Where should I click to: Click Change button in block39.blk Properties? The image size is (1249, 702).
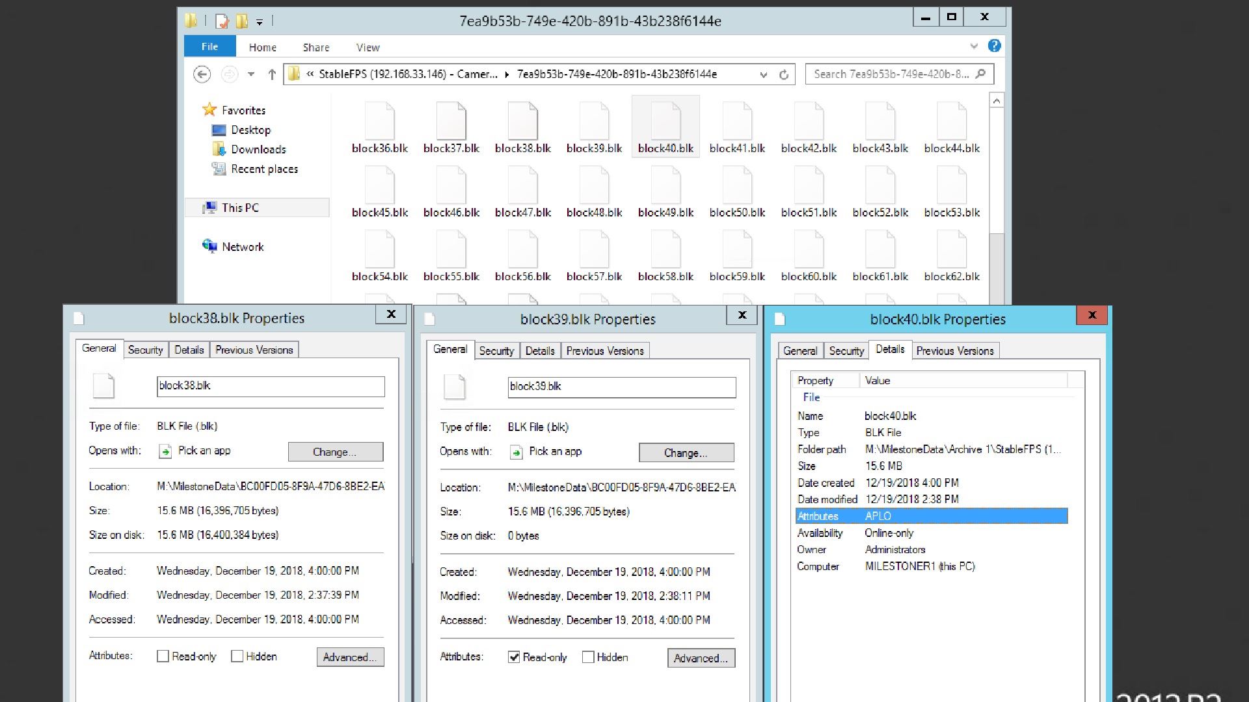pyautogui.click(x=686, y=453)
